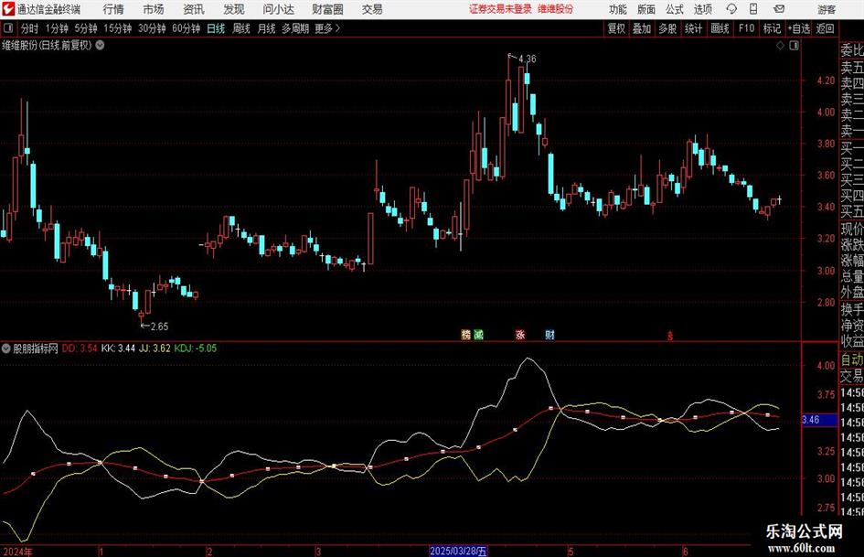Click the 维维股份 stock name in header
The width and height of the screenshot is (864, 557).
coord(556,9)
